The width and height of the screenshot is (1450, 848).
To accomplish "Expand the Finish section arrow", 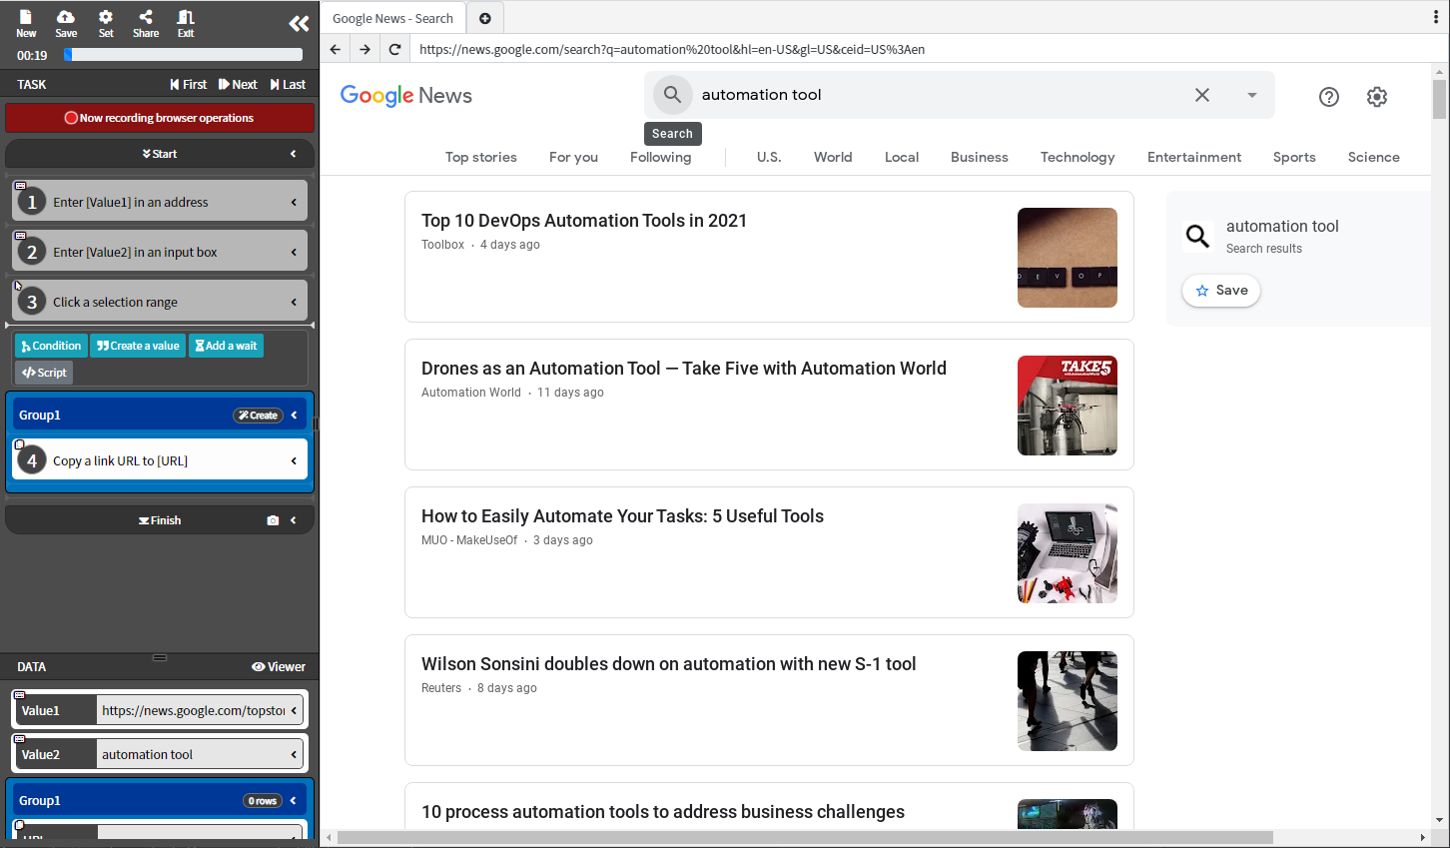I will (x=293, y=520).
